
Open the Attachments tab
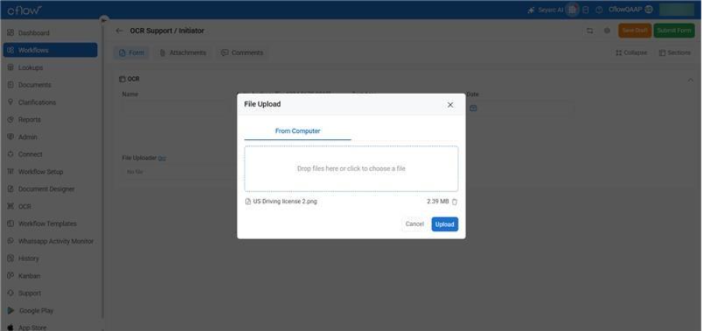coord(183,53)
